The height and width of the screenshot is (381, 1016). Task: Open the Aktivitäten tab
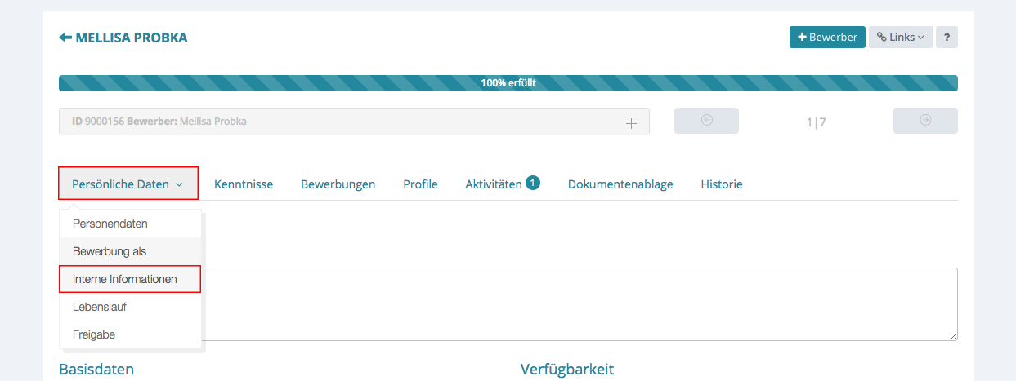(x=493, y=184)
